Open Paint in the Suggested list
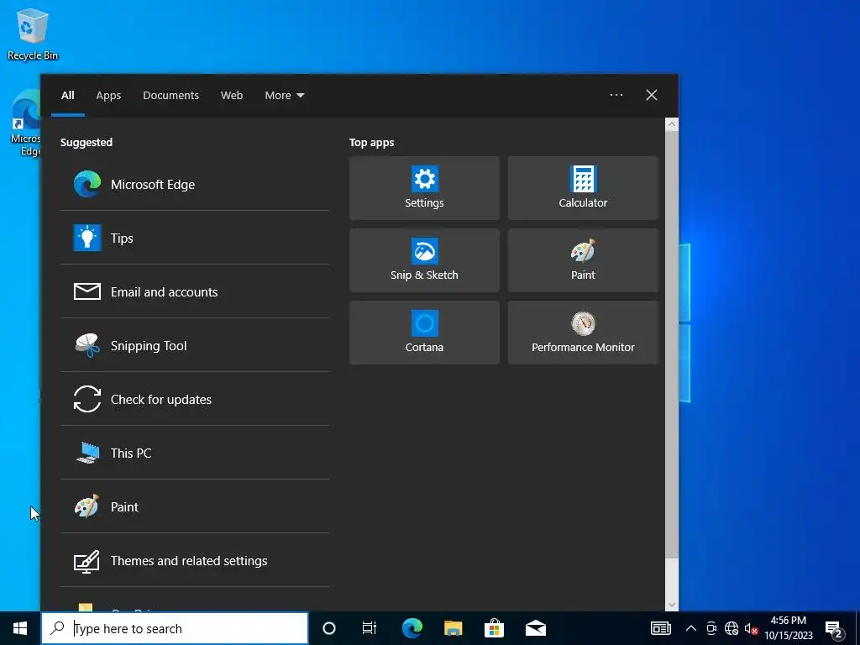The width and height of the screenshot is (860, 645). tap(195, 506)
